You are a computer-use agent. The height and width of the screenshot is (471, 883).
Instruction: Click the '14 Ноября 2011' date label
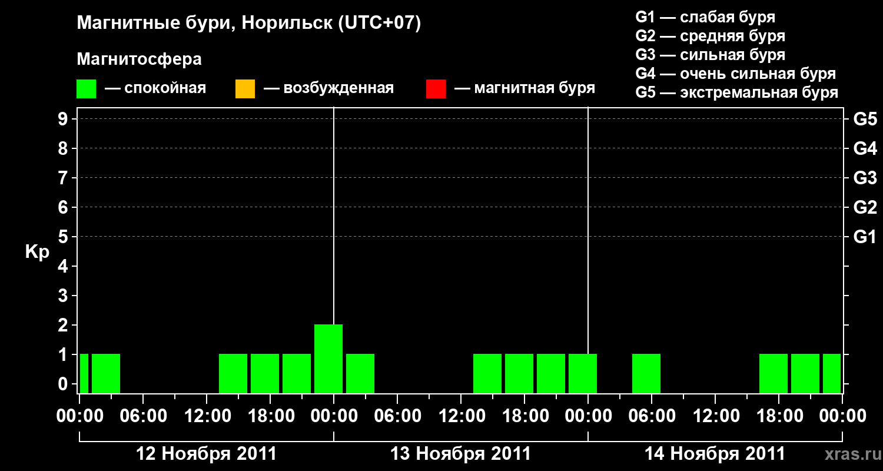pyautogui.click(x=715, y=454)
